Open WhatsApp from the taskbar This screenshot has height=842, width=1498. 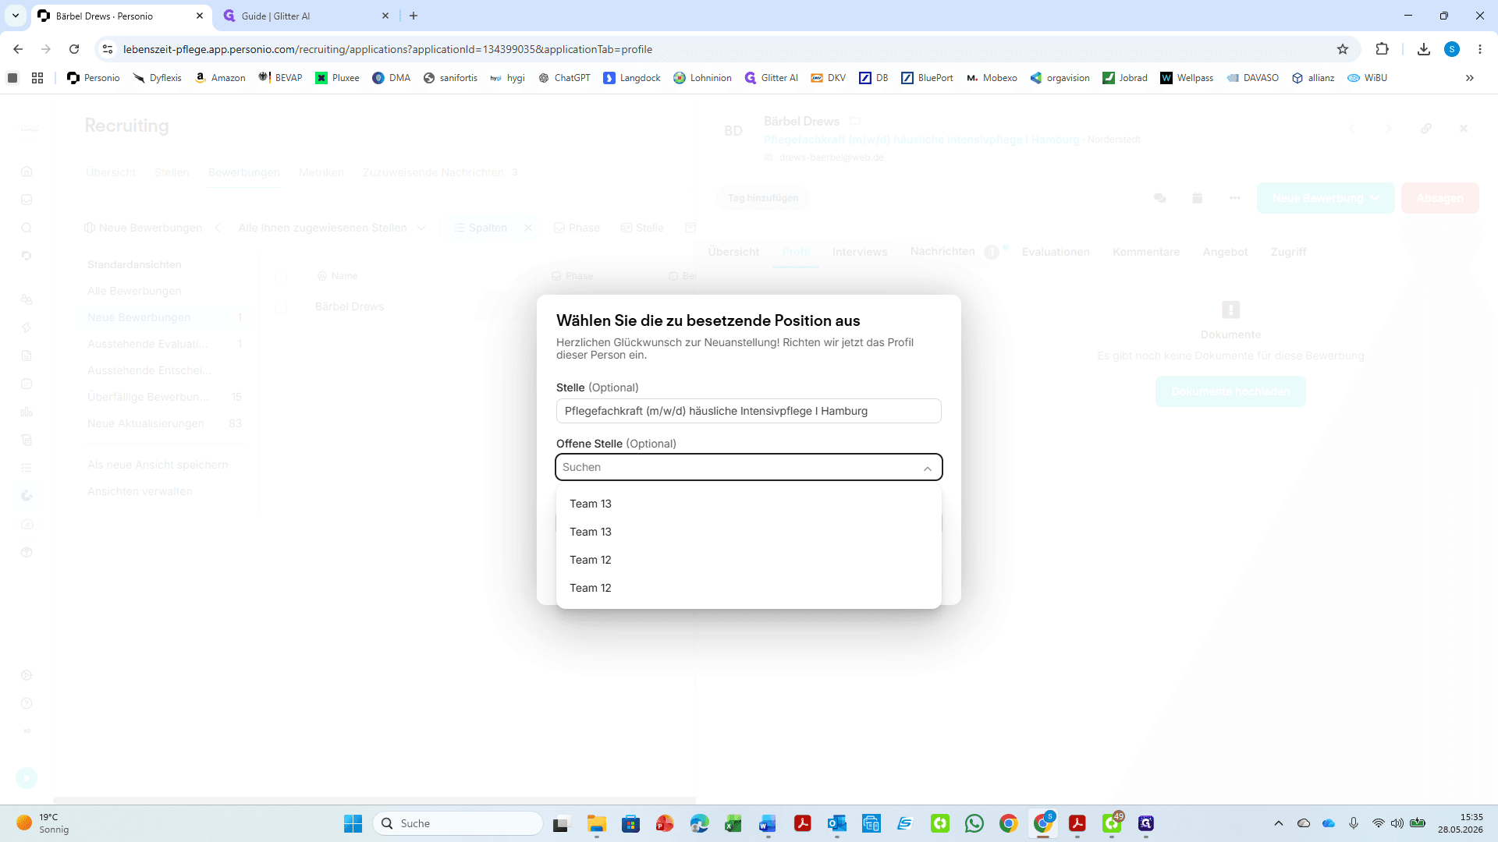click(x=974, y=823)
